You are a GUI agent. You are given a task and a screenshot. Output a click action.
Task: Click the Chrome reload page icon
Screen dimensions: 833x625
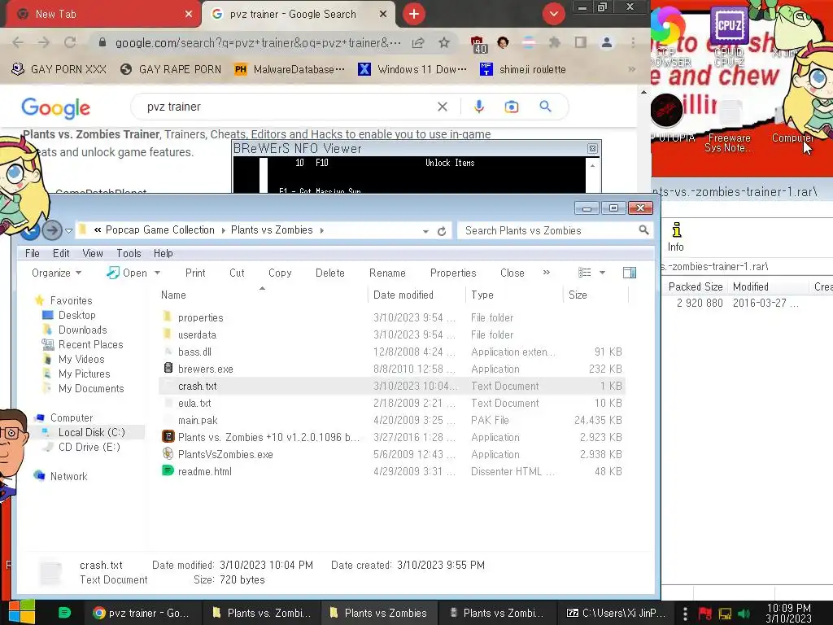click(70, 42)
